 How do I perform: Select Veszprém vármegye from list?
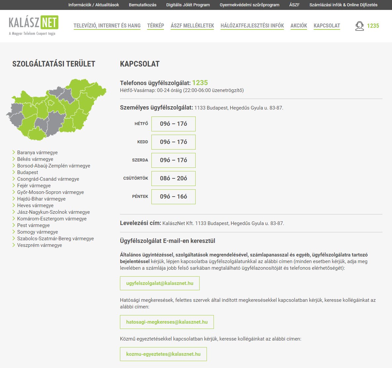40,245
